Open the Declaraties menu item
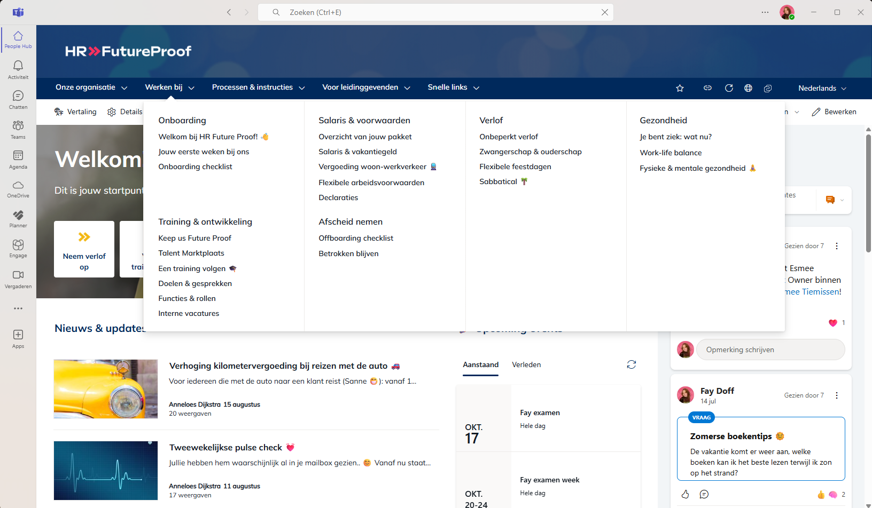 click(338, 197)
